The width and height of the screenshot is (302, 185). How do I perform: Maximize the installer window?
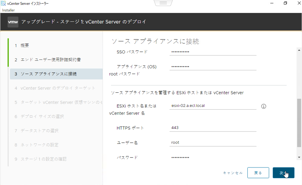(285, 3)
